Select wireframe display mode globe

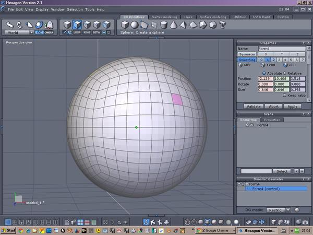coord(187,222)
